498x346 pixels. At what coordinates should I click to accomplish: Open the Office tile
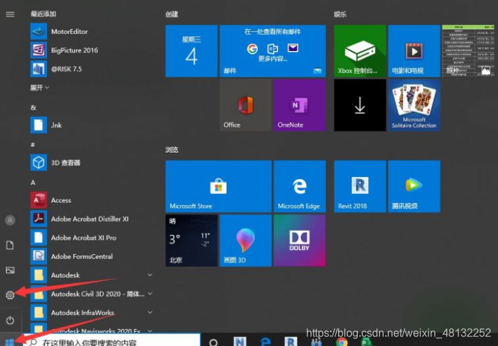click(x=245, y=105)
